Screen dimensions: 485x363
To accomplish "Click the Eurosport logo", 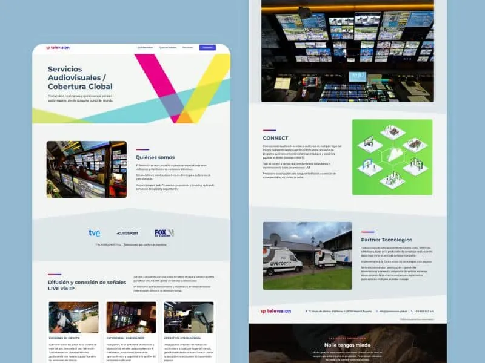I will pos(127,233).
